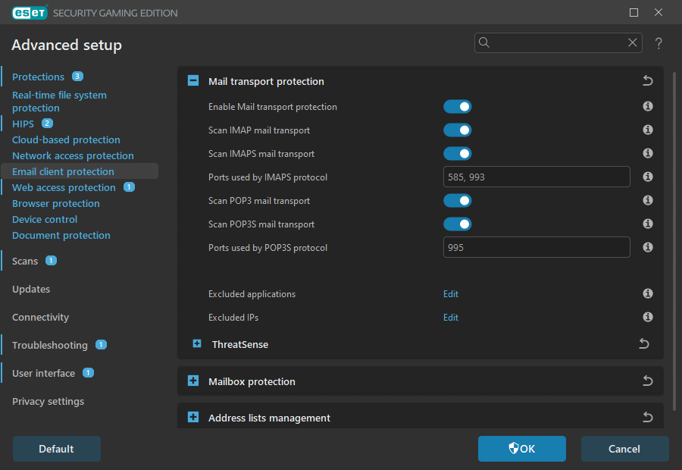Screen dimensions: 682x470
Task: Edit the Excluded applications list
Action: [451, 294]
